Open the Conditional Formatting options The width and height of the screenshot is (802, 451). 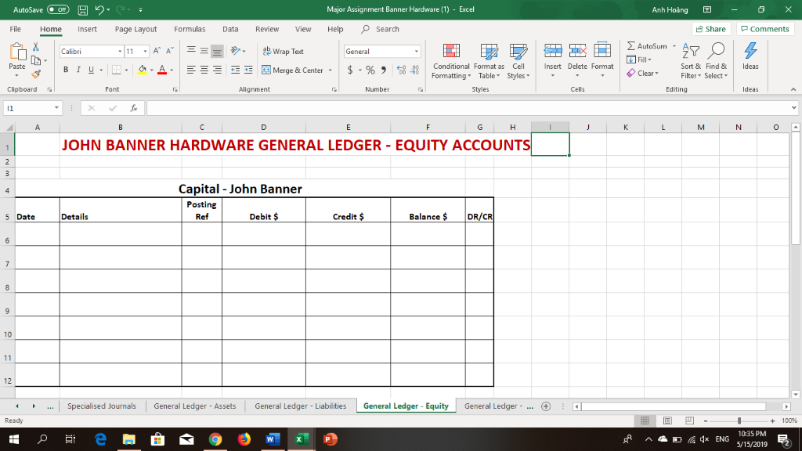pos(451,63)
